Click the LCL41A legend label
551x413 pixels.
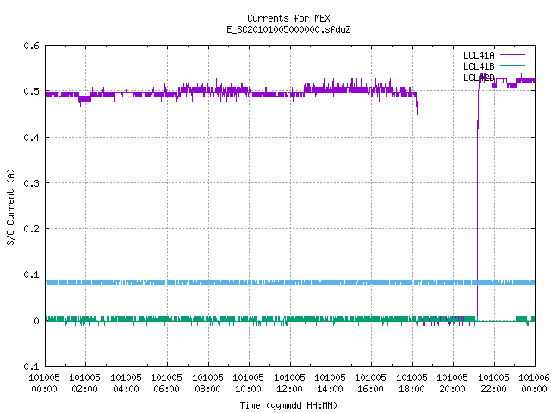(479, 55)
